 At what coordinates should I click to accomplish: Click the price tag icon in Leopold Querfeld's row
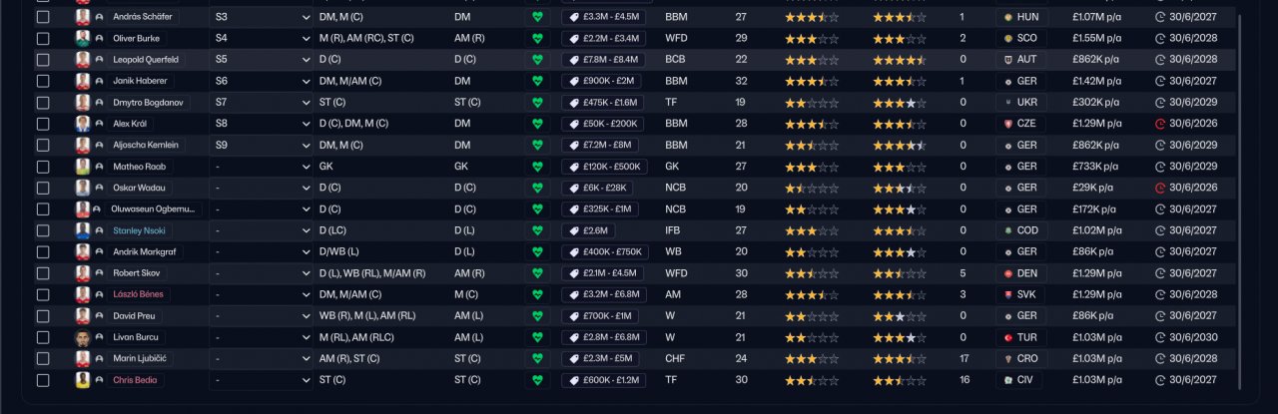click(x=573, y=60)
